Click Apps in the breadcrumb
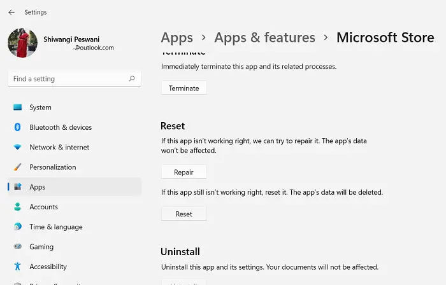The height and width of the screenshot is (285, 446). (x=177, y=38)
